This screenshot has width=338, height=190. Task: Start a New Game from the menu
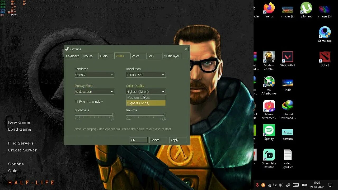[19, 122]
